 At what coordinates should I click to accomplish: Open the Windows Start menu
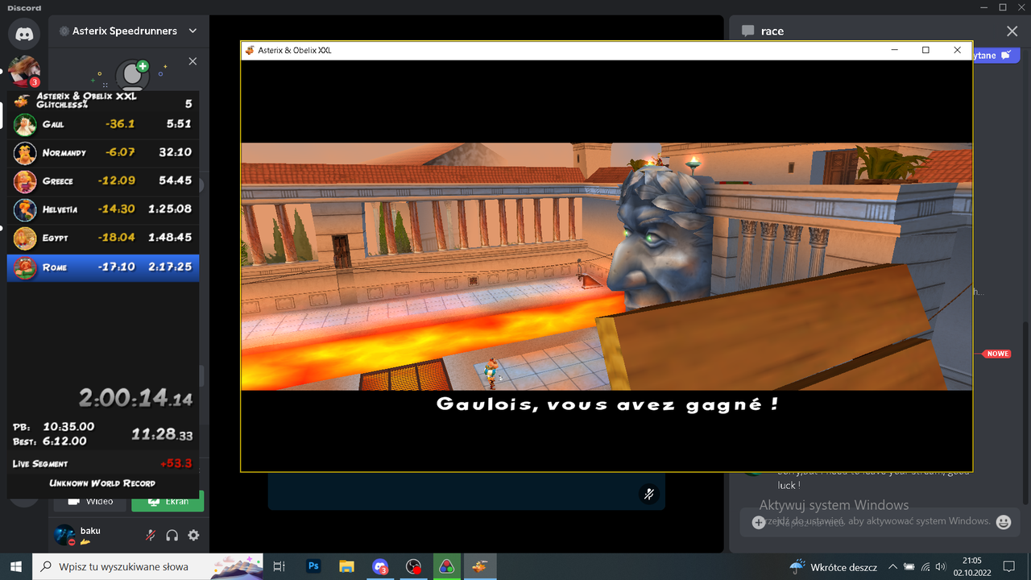pyautogui.click(x=16, y=566)
